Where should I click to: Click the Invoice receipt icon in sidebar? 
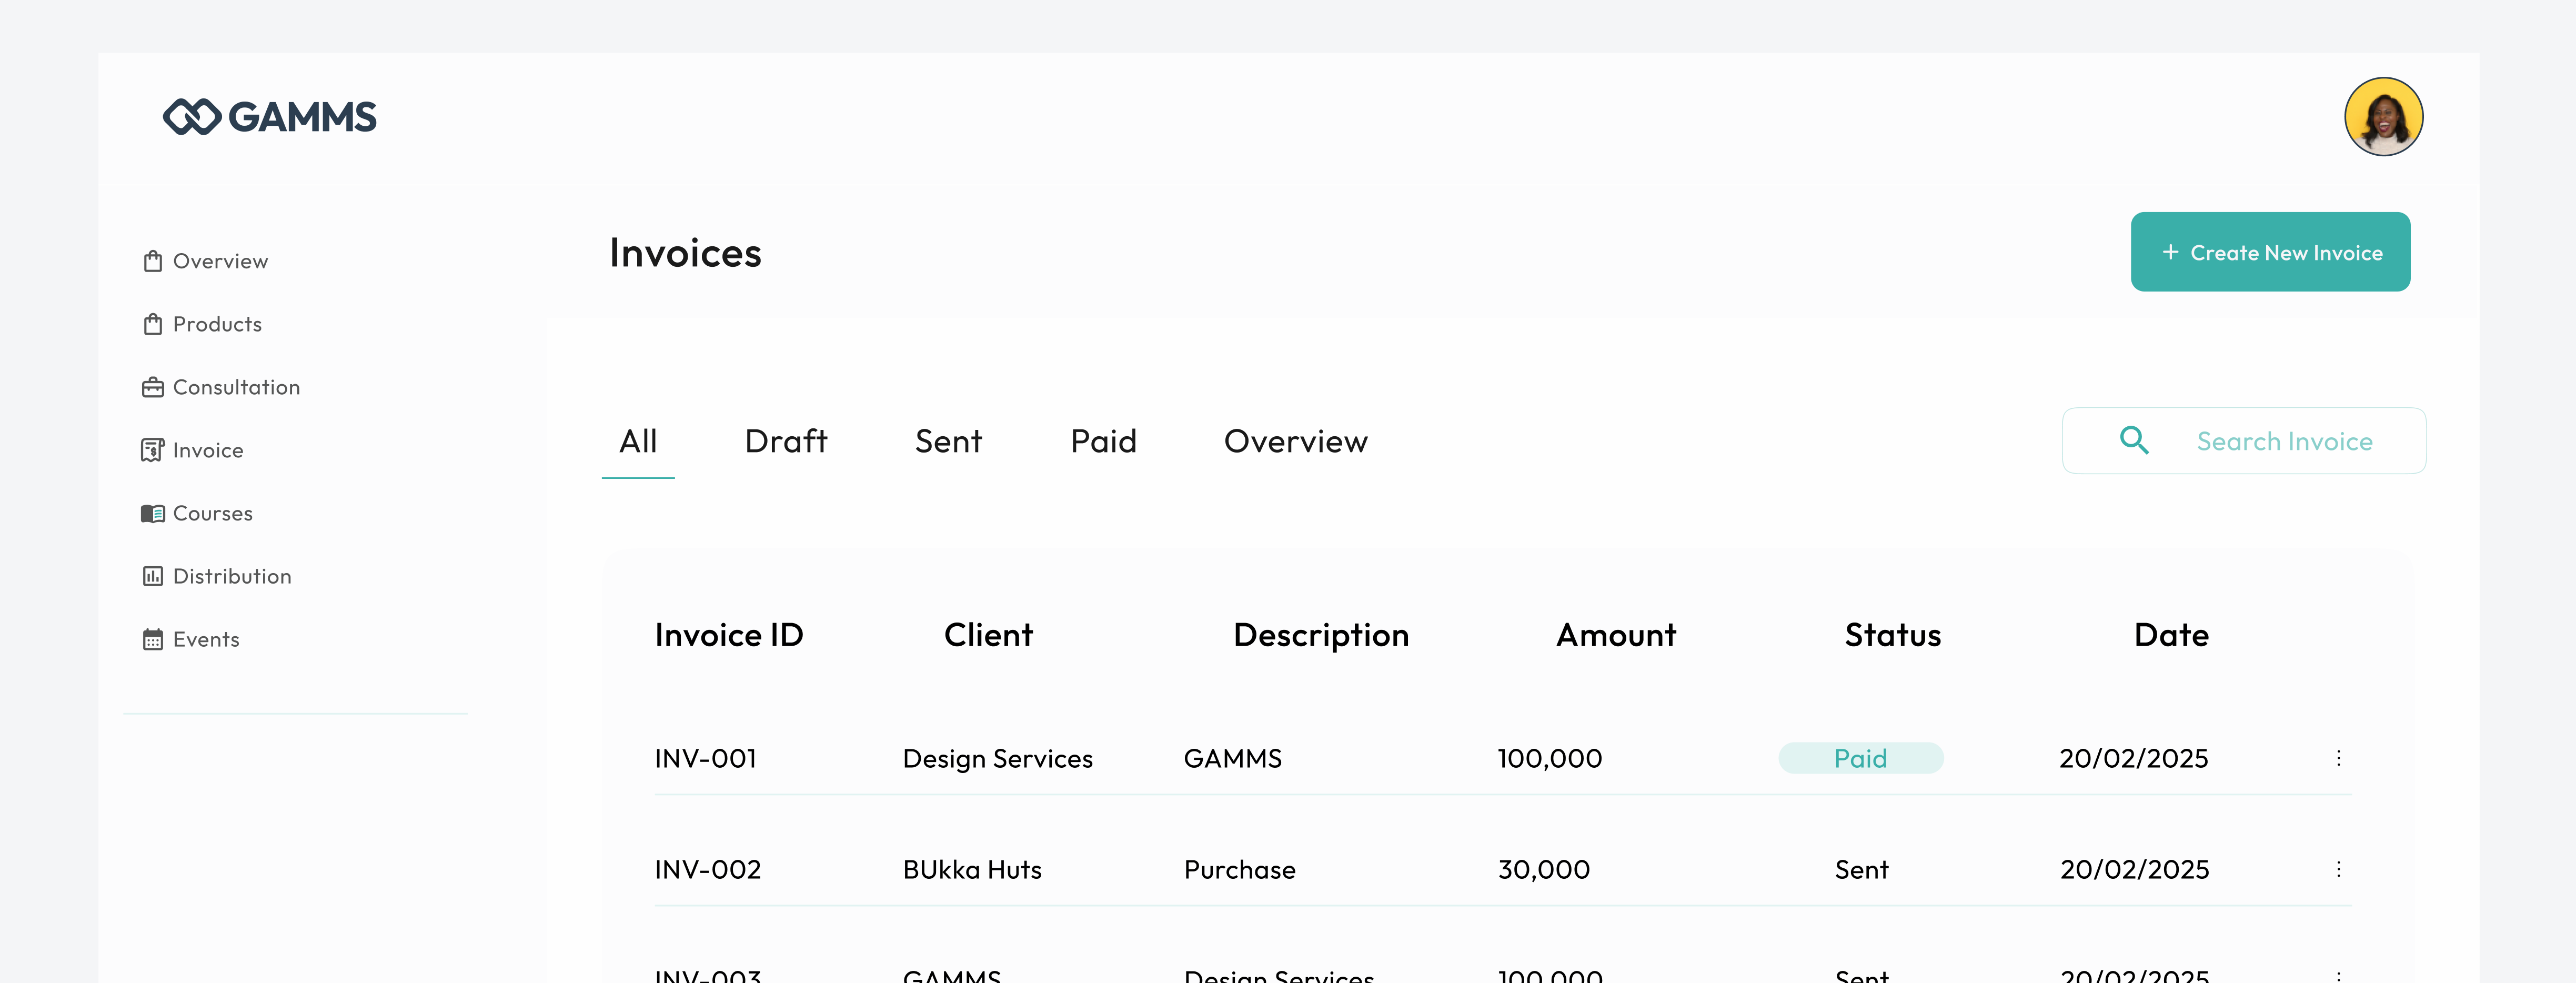coord(153,450)
